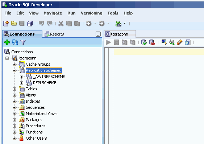Open the Help menu
Screen dimensions: 204x144
click(x=128, y=13)
